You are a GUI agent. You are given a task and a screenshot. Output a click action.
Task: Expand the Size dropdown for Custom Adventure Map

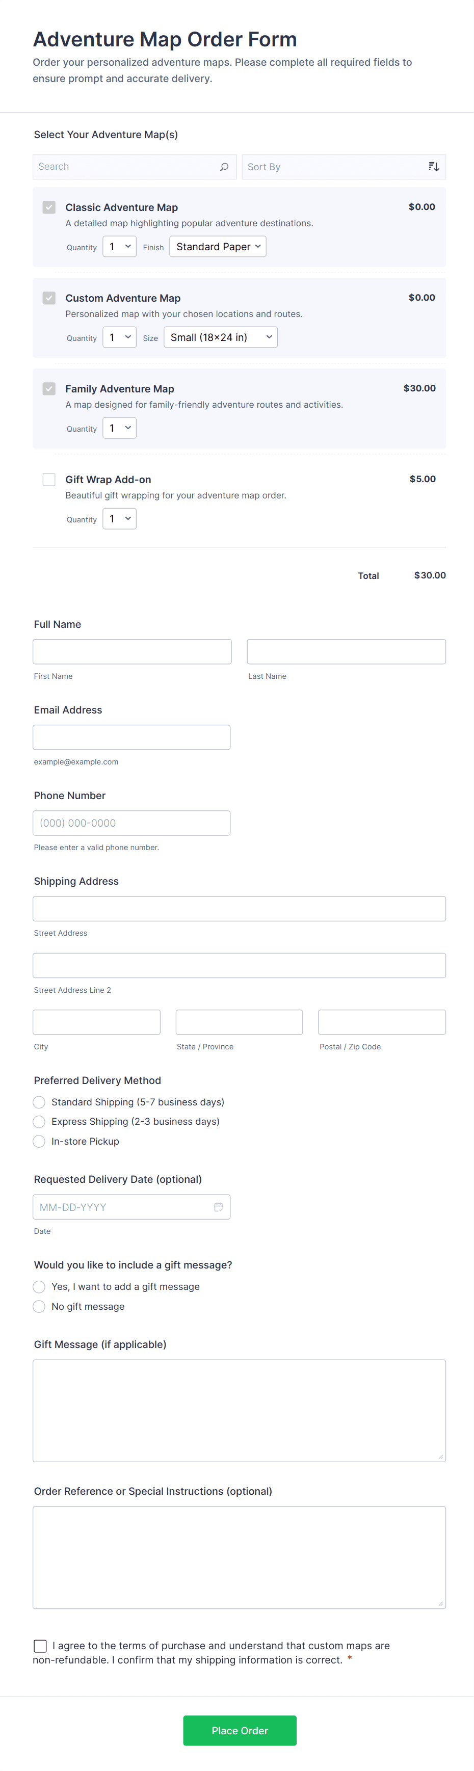[220, 337]
